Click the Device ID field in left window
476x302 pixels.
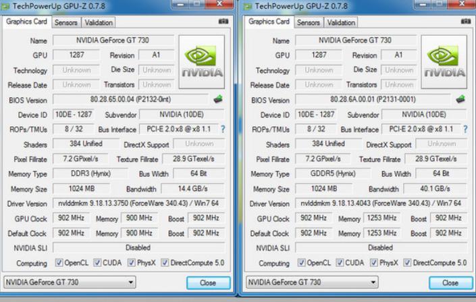click(x=73, y=115)
